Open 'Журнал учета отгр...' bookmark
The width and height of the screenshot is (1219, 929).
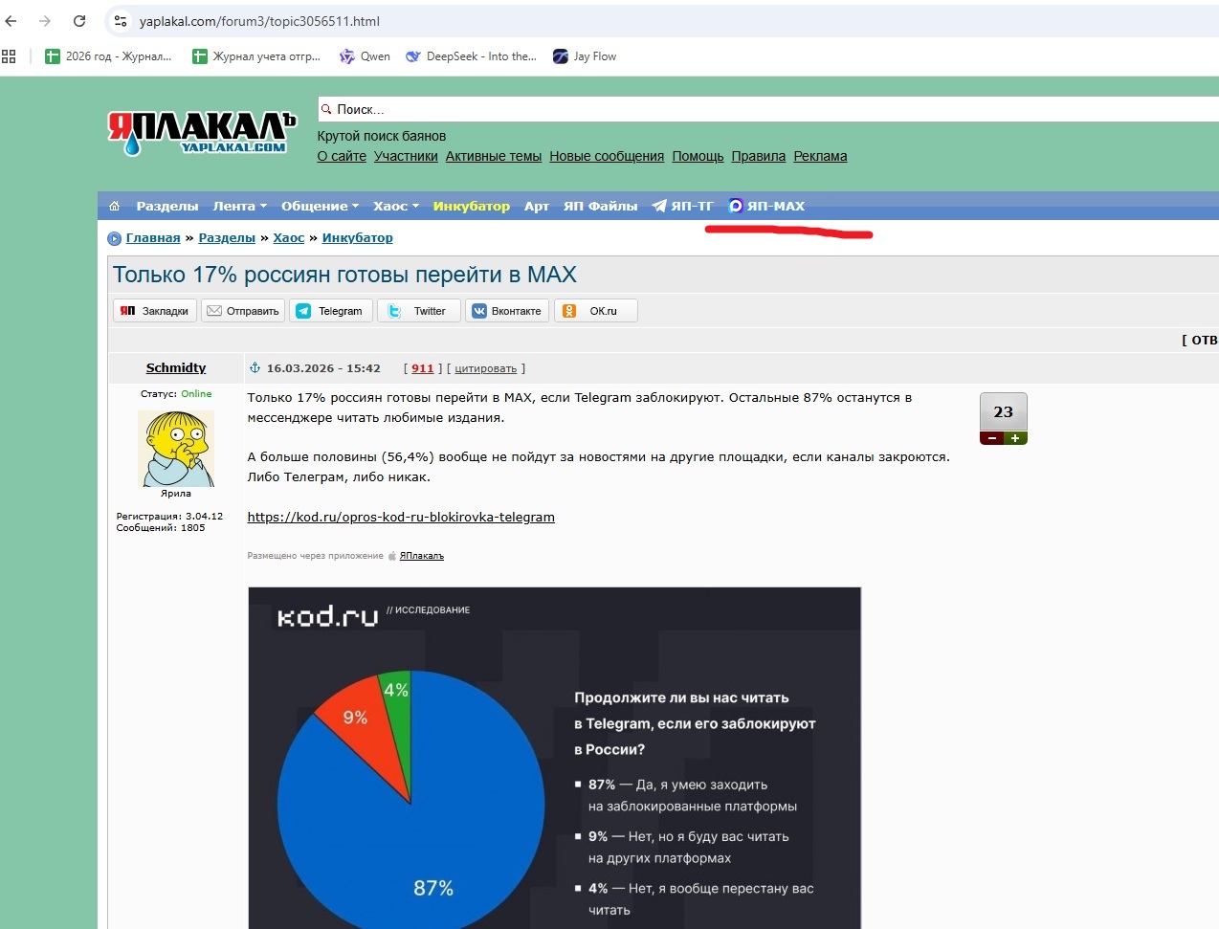coord(256,56)
